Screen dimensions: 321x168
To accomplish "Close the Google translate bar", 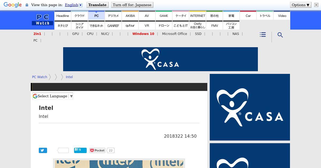I will [x=316, y=5].
